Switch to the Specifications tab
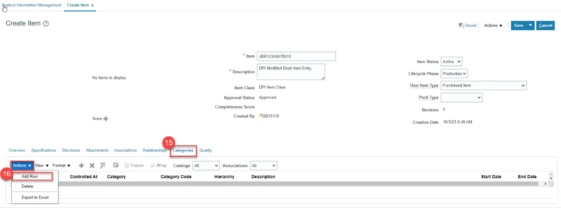Viewport: 561px width, 208px height. [x=44, y=150]
